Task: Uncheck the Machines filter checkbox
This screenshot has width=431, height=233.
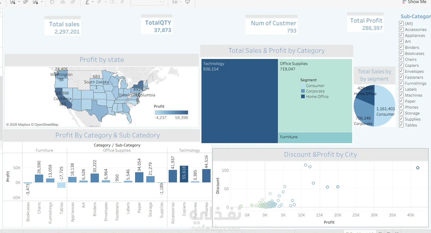Action: (401, 95)
